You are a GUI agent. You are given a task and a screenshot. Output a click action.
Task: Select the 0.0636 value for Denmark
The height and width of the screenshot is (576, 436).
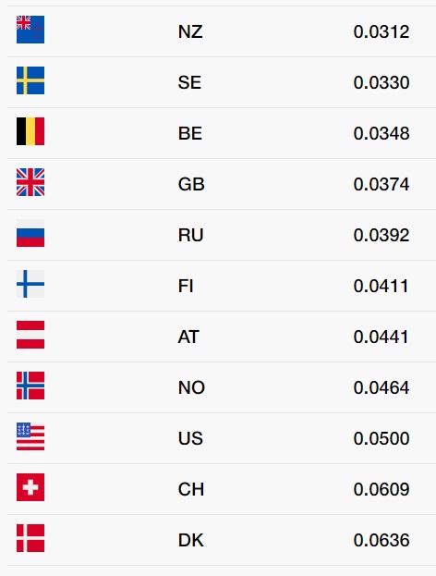(x=381, y=540)
